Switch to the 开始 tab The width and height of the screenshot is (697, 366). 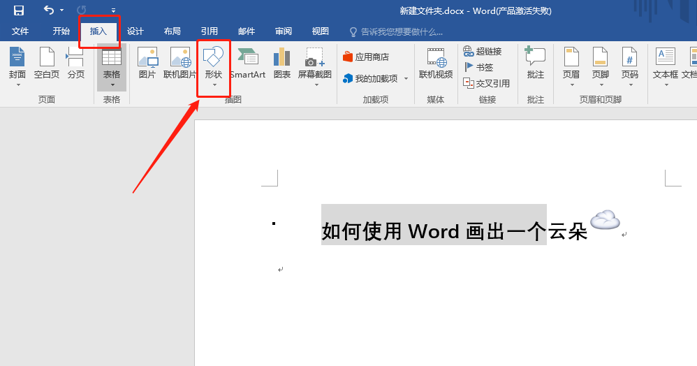click(61, 31)
